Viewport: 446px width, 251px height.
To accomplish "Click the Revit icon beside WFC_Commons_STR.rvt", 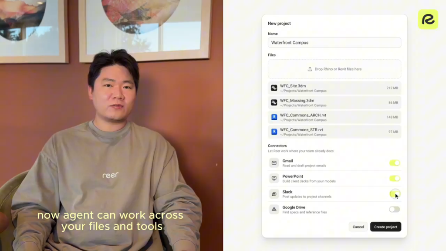I will click(x=274, y=132).
